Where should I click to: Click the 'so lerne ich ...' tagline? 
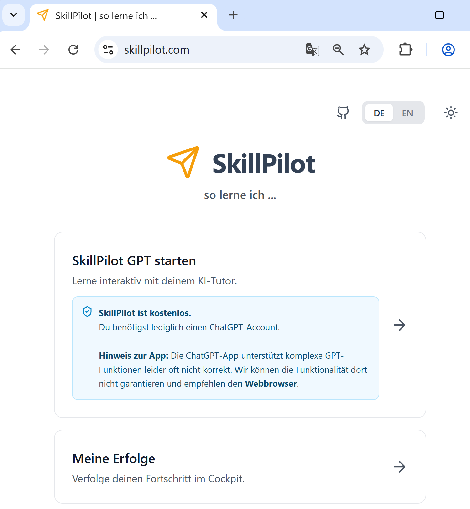point(240,195)
